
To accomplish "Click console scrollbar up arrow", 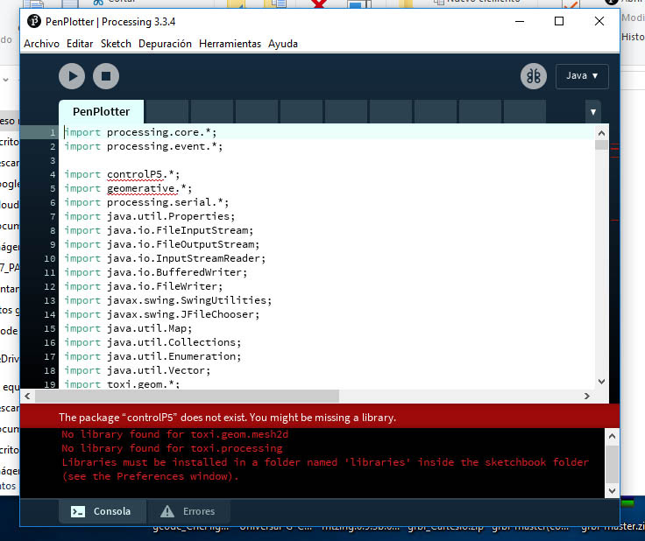I will [x=612, y=436].
